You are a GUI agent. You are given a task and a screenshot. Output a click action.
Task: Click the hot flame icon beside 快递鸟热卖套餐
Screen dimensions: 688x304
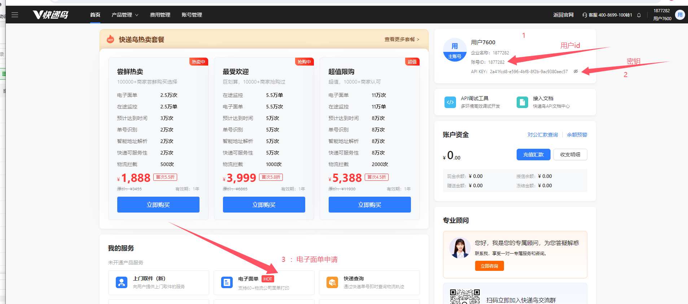click(x=110, y=39)
